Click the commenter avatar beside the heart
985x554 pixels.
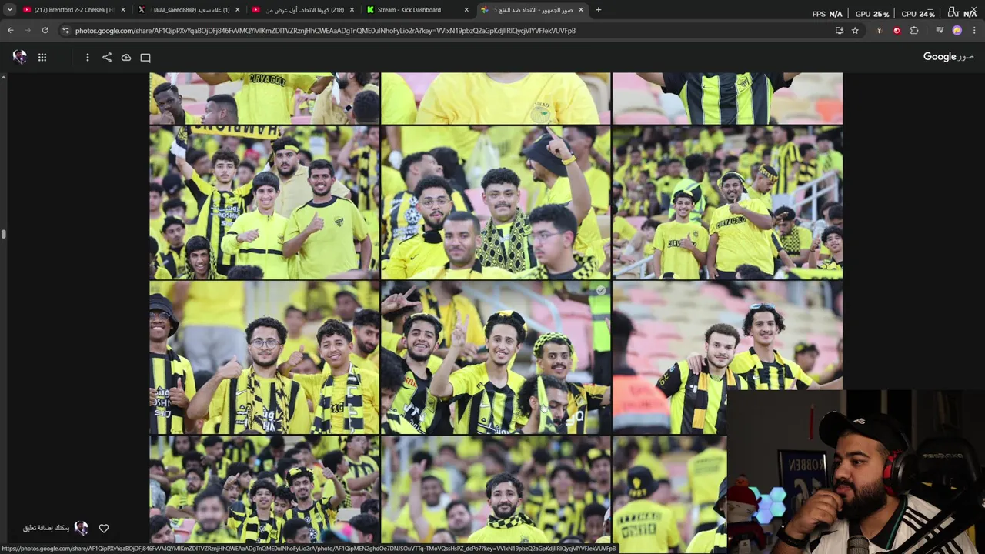click(x=82, y=529)
